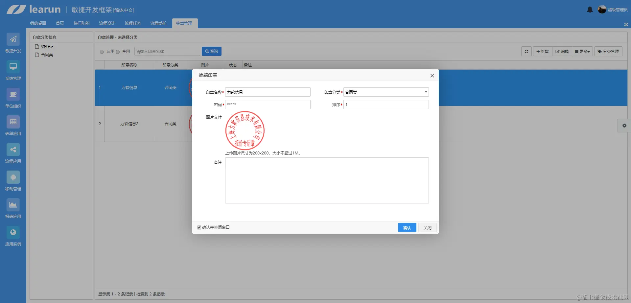631x303 pixels.
Task: Click the refresh icon button in toolbar
Action: click(x=526, y=52)
